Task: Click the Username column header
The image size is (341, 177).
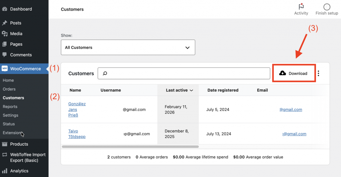Action: [x=111, y=90]
